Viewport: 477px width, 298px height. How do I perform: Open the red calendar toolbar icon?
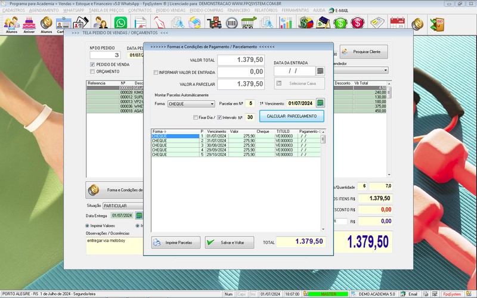point(397,23)
